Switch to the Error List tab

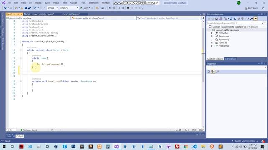10,136
